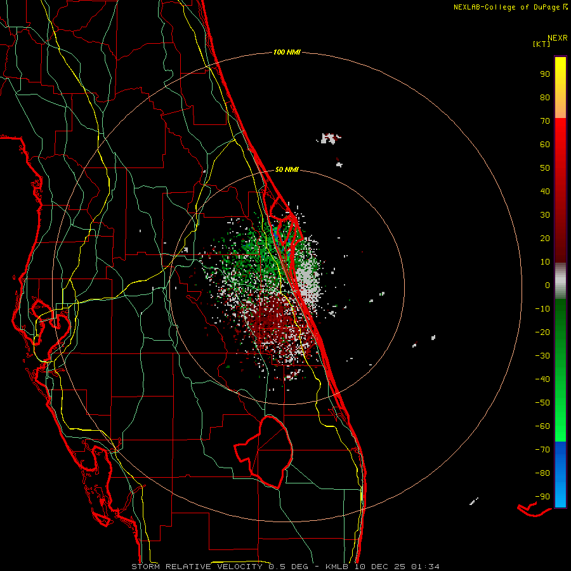Click the isolated echo cluster northeast of radar
The height and width of the screenshot is (571, 571).
[329, 138]
